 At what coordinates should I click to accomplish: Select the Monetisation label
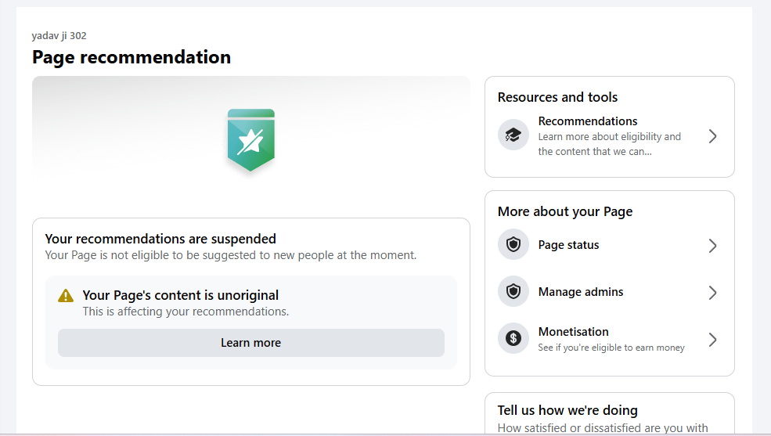[x=573, y=332]
